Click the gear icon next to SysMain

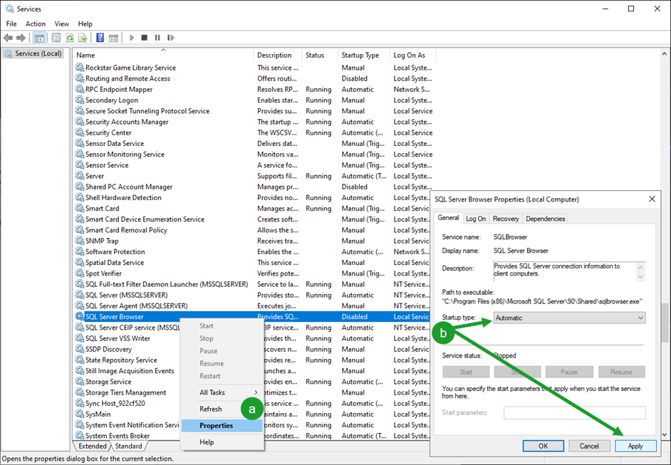pos(80,414)
